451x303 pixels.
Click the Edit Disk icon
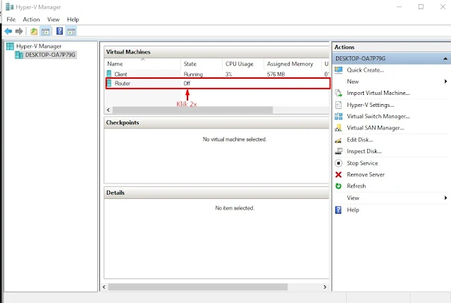[x=338, y=140]
